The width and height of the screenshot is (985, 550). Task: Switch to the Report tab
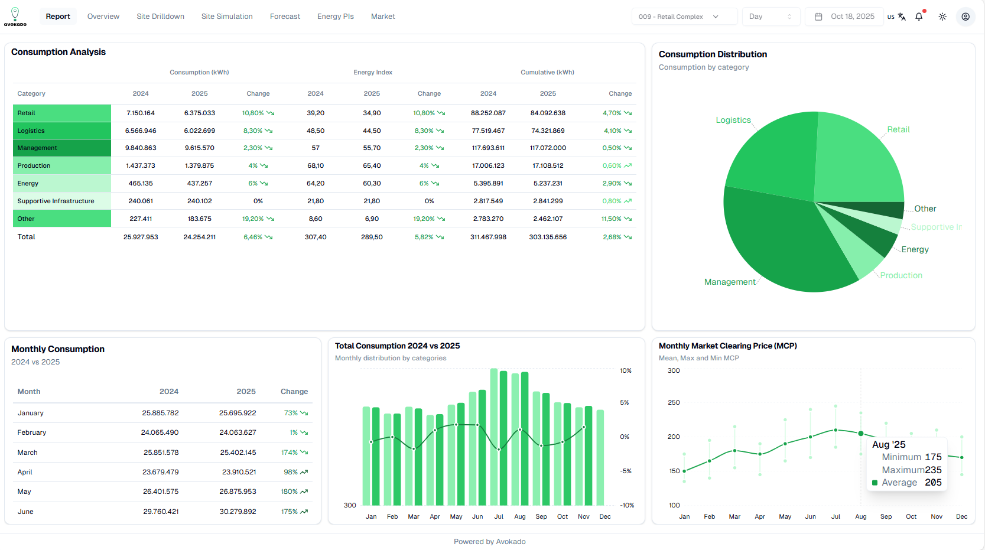click(x=58, y=17)
